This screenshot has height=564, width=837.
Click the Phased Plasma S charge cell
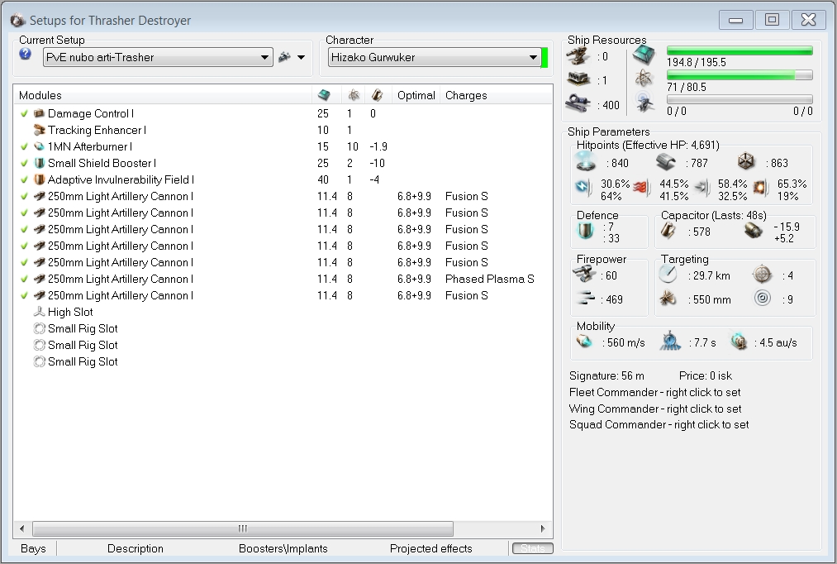point(489,279)
